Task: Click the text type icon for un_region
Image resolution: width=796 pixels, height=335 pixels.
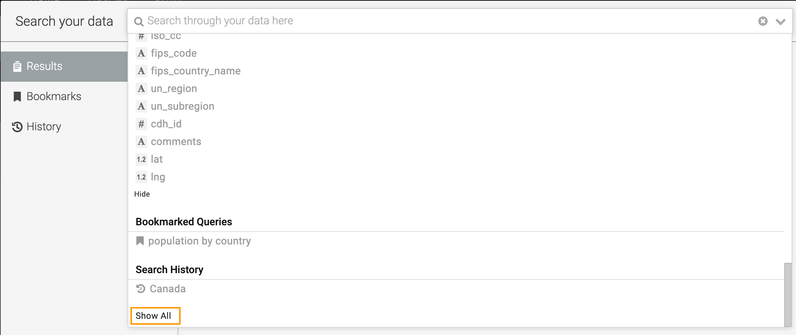Action: [x=141, y=89]
